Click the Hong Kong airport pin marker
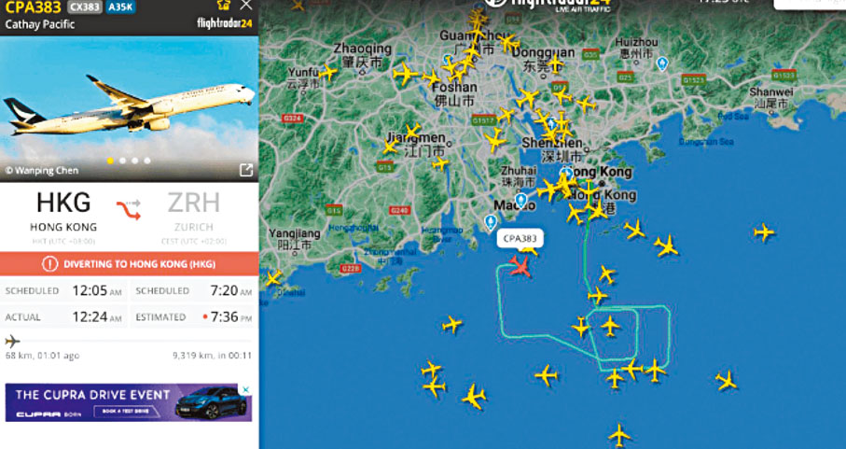 point(566,174)
